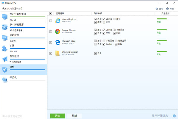Select the 隐私 shield icon

click(x=5, y=70)
